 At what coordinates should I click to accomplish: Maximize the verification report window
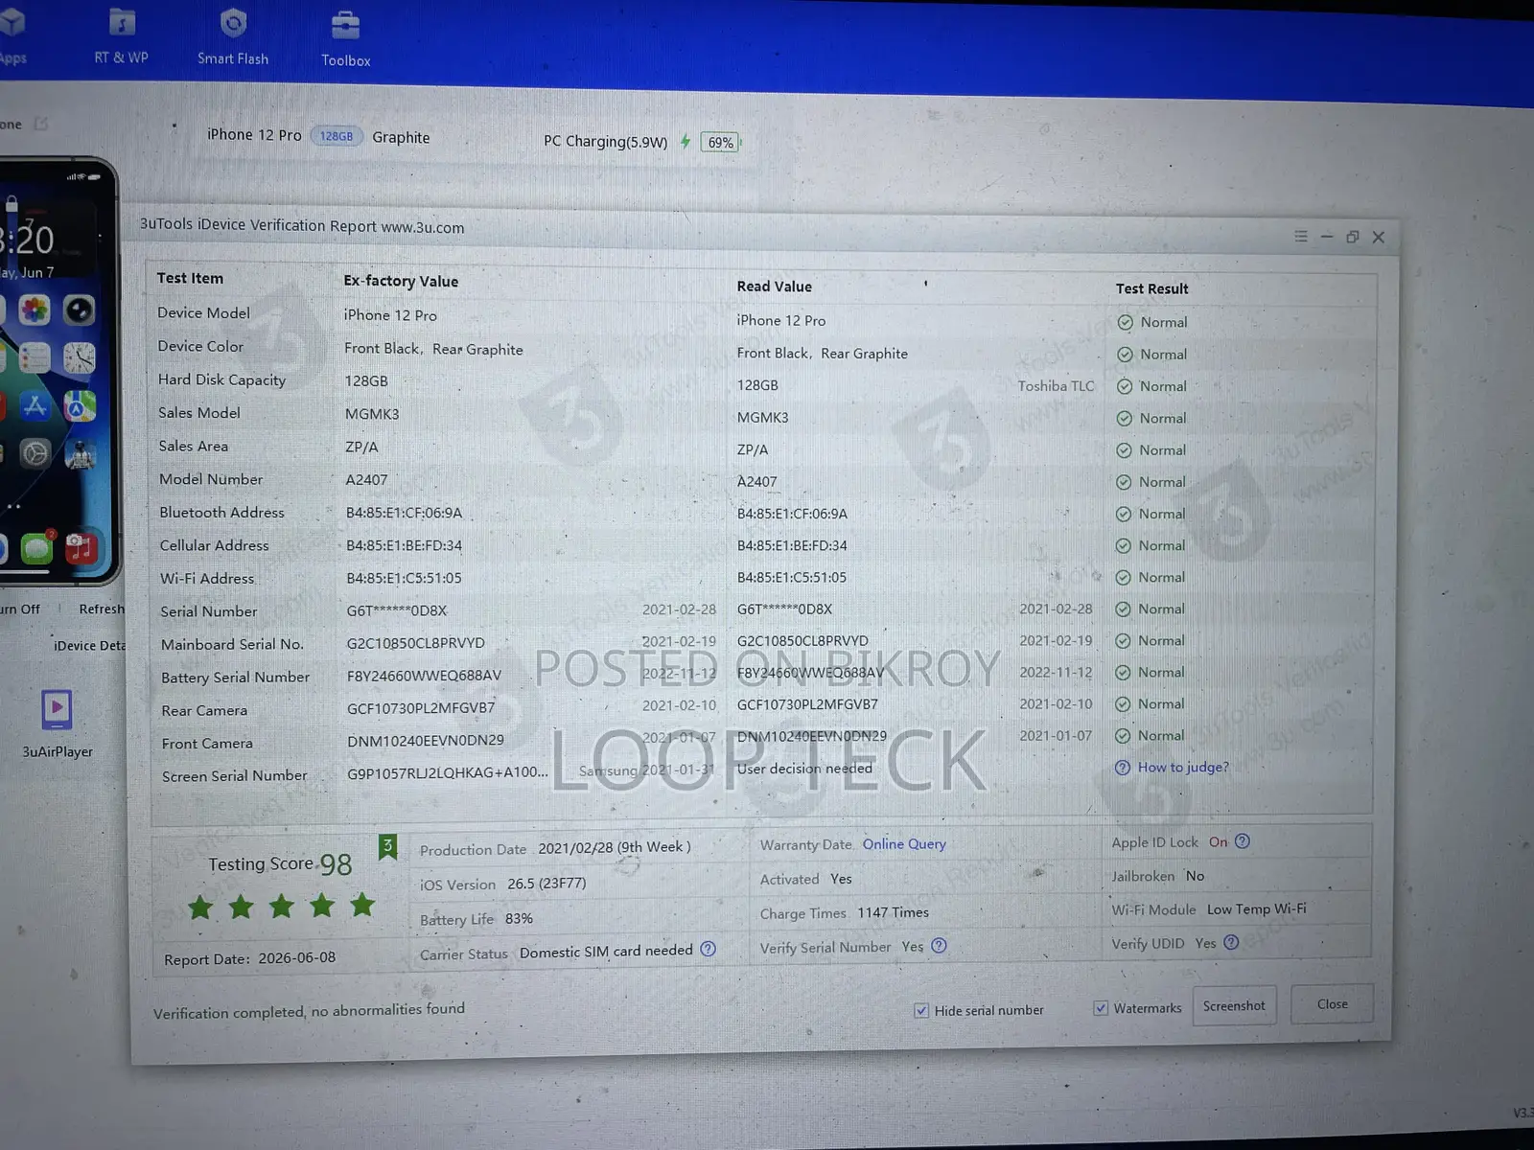coord(1353,237)
